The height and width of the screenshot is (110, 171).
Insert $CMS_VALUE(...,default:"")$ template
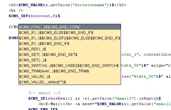[x=70, y=82]
